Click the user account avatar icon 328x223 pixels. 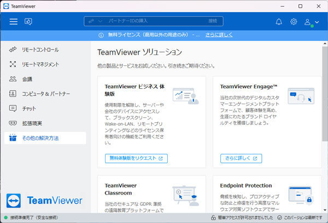[307, 22]
